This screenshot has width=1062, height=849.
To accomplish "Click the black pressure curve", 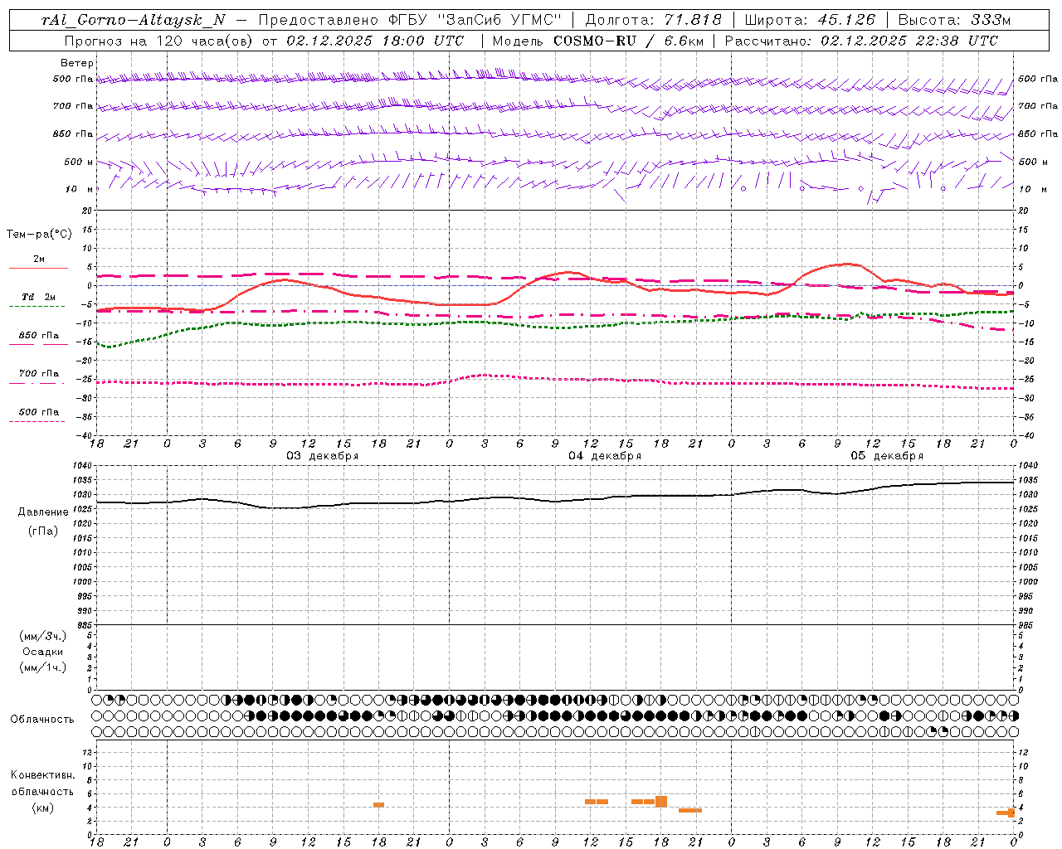I will pyautogui.click(x=556, y=500).
